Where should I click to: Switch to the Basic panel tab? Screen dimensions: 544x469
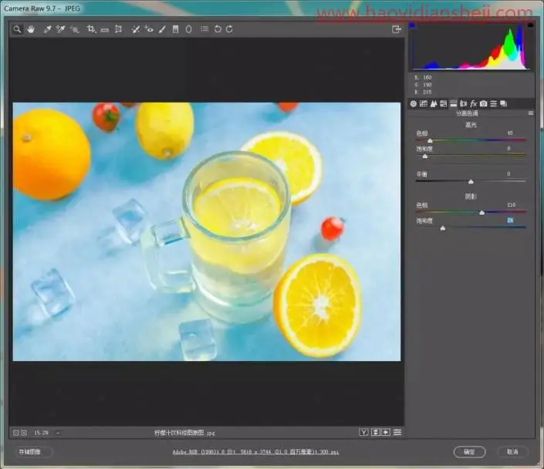pos(413,103)
